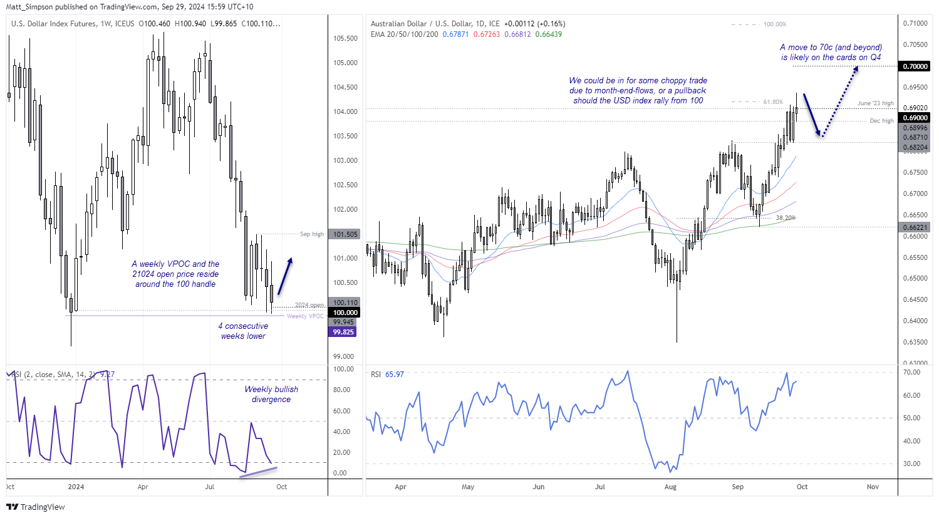Click the Australian Dollar / U.S. Dollar title
This screenshot has width=939, height=518.
[428, 24]
